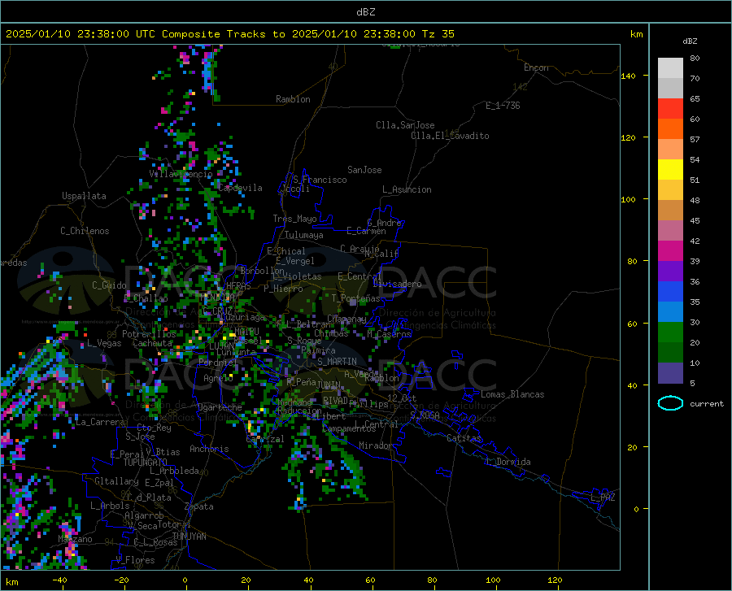Click the 'Villavicencio' map label
The height and width of the screenshot is (591, 732).
coord(181,174)
